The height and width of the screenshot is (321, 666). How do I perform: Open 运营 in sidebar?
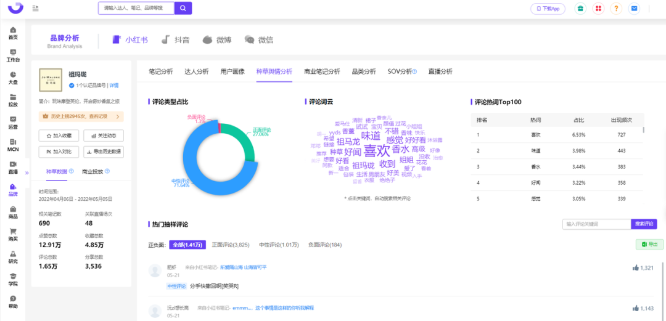(13, 123)
